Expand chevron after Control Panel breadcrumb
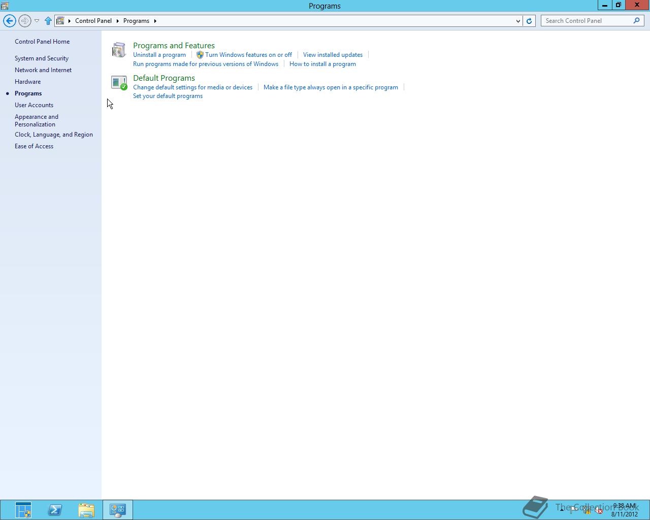 (x=118, y=21)
